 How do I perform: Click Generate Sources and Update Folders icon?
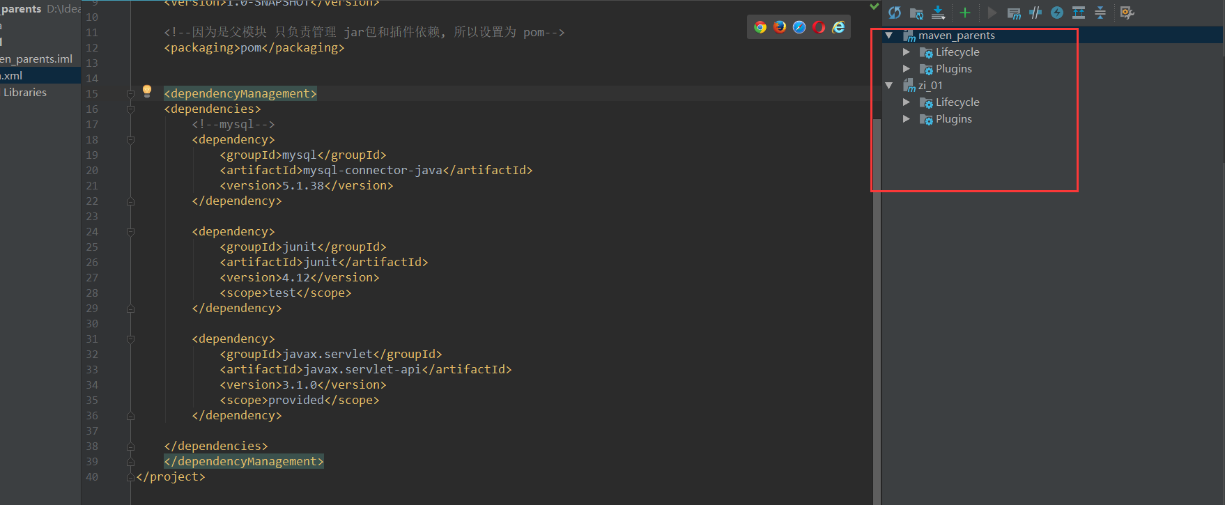(916, 13)
